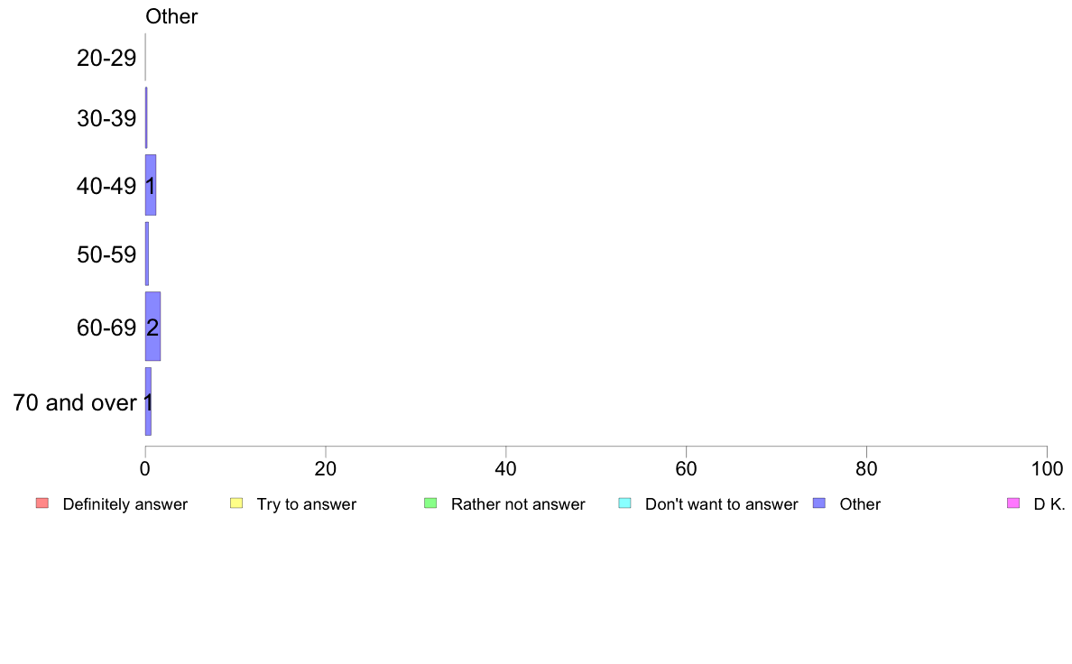Click the red Definitely answer legend swatch
The image size is (1072, 664).
[x=42, y=503]
